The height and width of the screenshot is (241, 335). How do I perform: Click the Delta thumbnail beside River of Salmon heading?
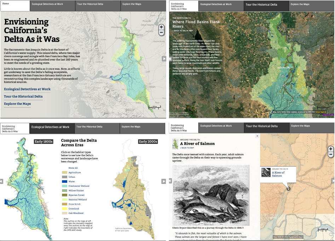175,144
